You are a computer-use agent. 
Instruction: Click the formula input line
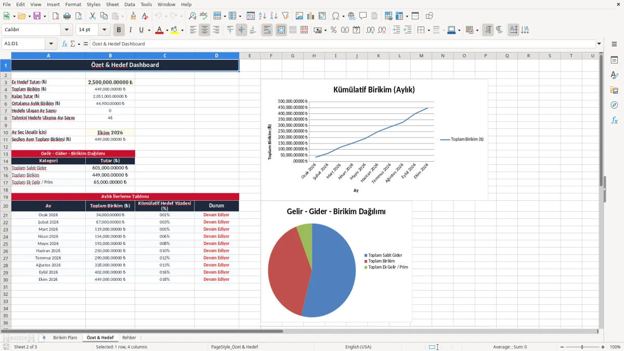tap(343, 44)
